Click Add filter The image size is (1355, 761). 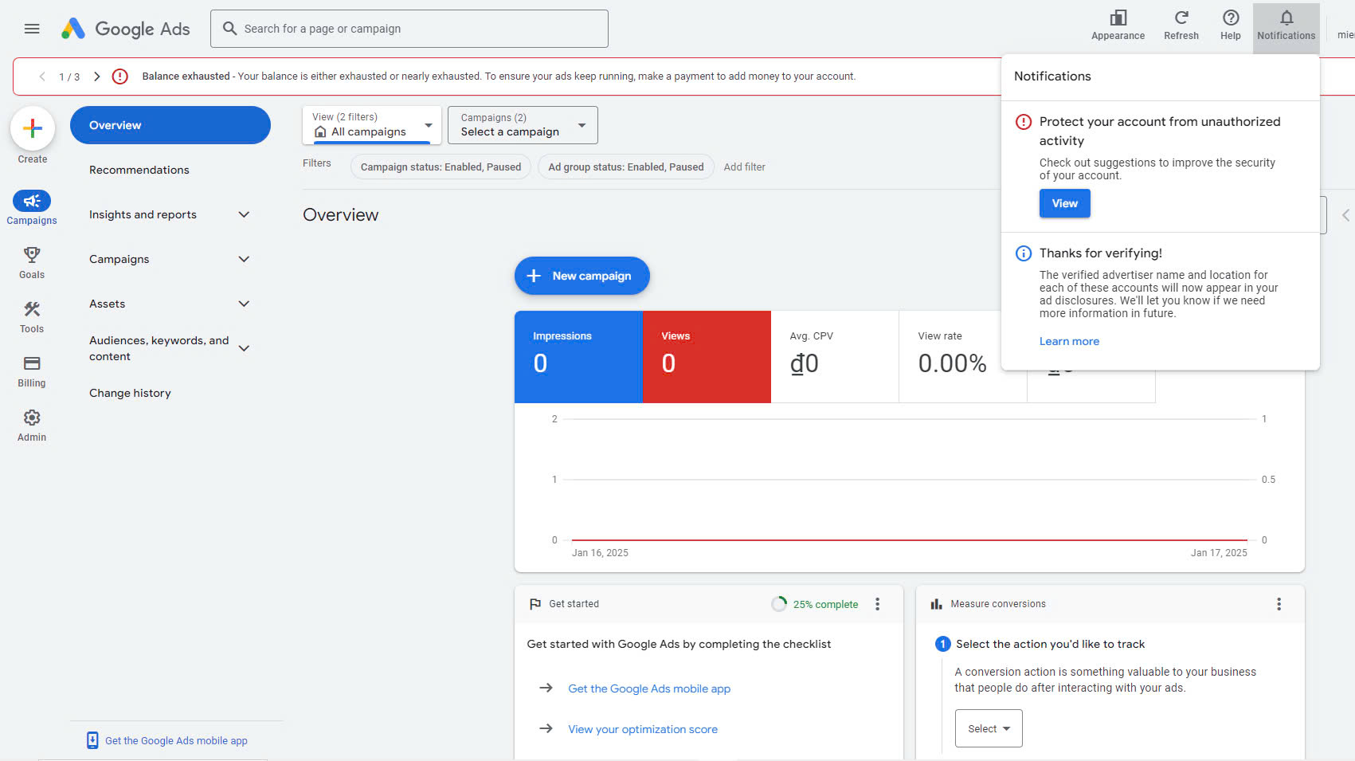coord(745,167)
